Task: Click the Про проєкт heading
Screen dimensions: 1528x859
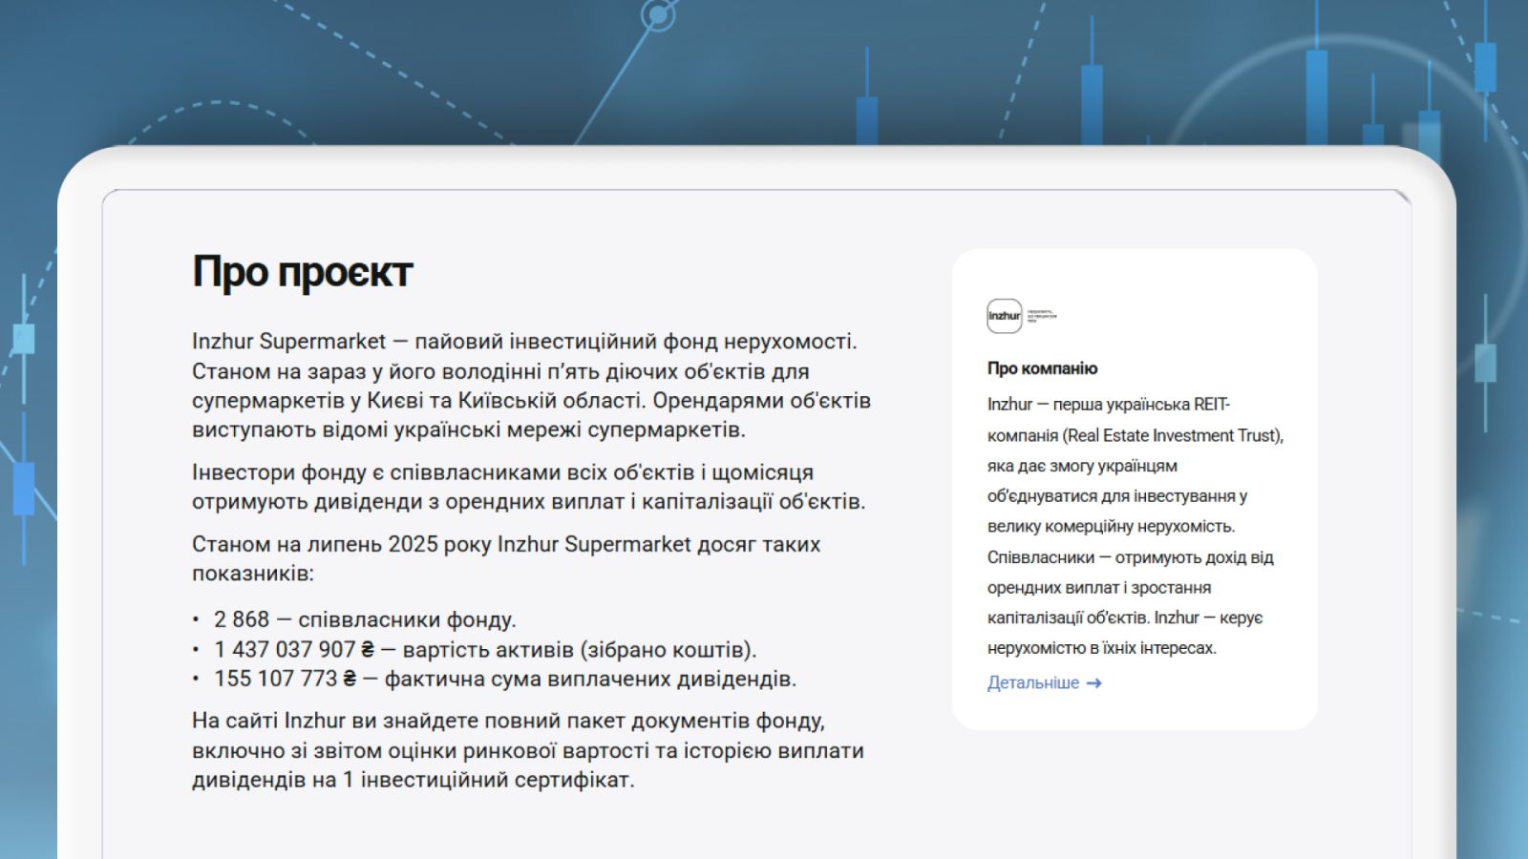Action: coord(302,272)
